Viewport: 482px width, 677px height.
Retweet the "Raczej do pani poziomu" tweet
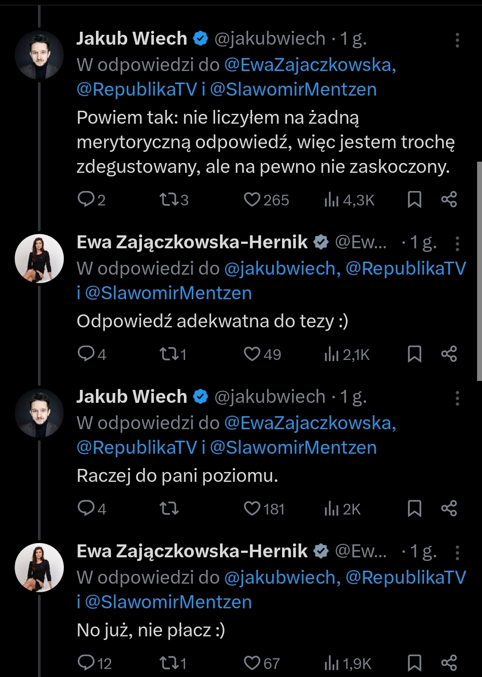[x=169, y=509]
